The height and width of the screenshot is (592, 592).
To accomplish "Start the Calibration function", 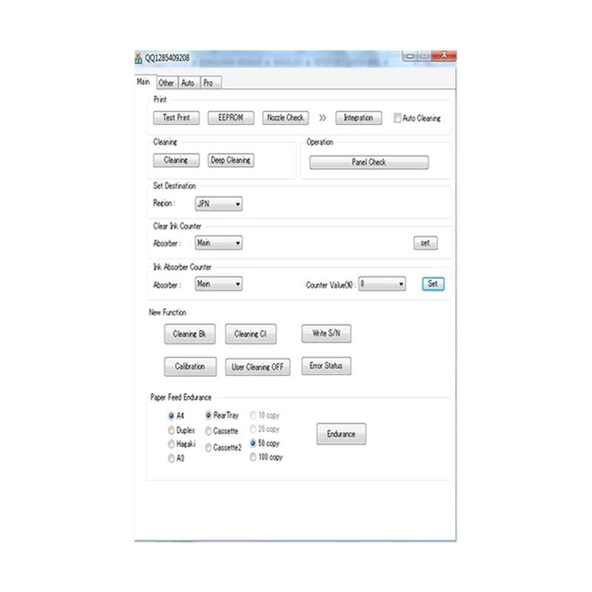I will click(189, 366).
